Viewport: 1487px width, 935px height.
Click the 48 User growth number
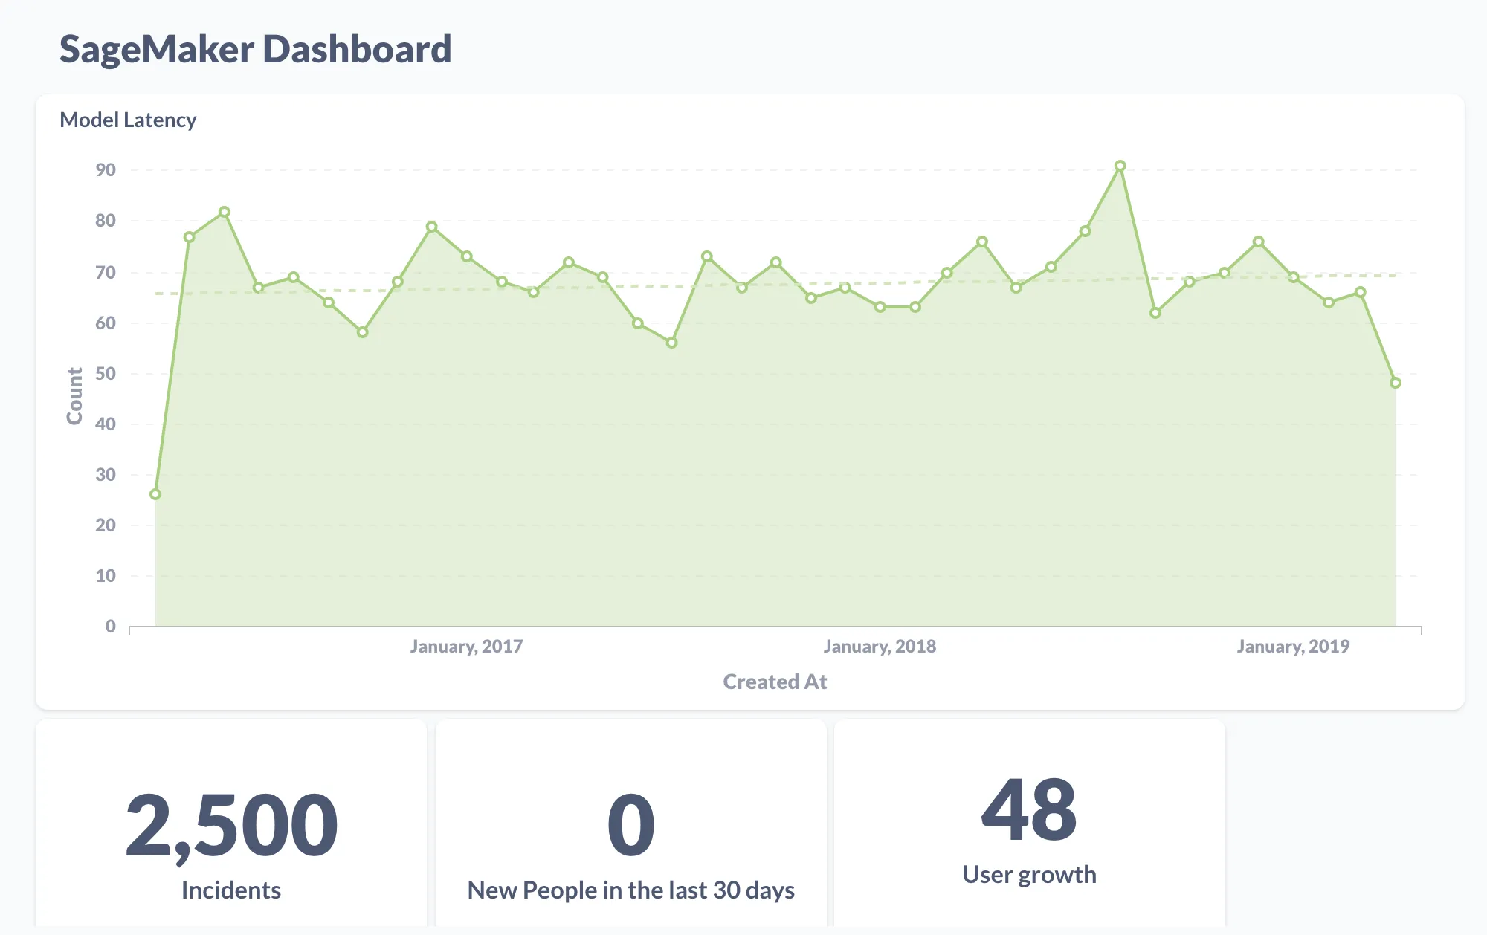(1029, 809)
